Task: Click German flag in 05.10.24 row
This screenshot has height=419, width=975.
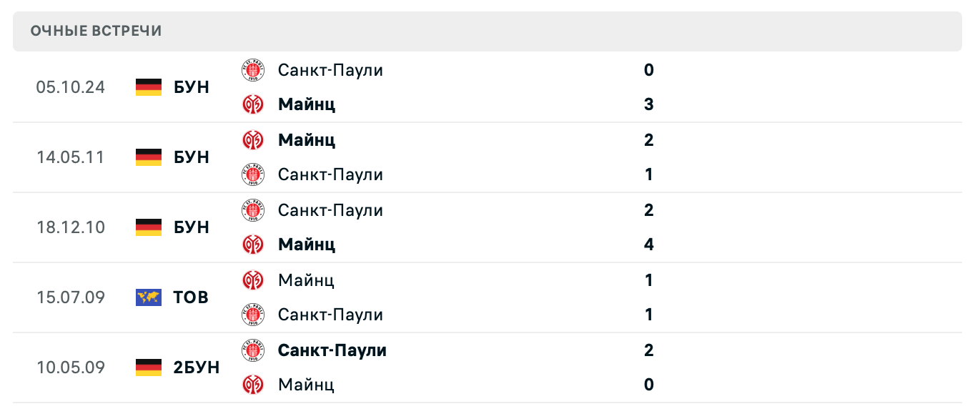Action: point(149,87)
